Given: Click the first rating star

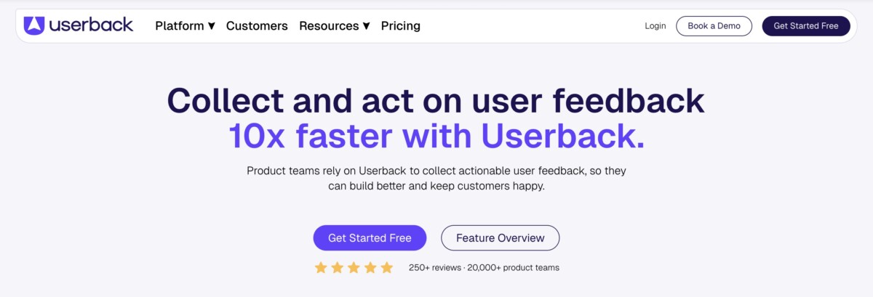Looking at the screenshot, I should 321,268.
